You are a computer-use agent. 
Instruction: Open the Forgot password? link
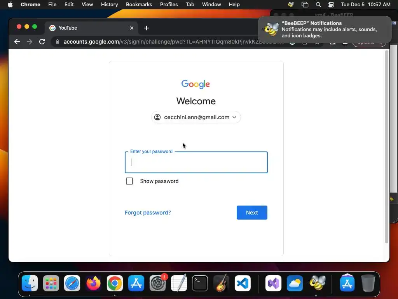click(x=148, y=213)
